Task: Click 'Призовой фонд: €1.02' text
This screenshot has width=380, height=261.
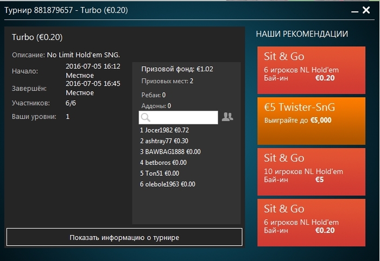Action: click(x=177, y=69)
